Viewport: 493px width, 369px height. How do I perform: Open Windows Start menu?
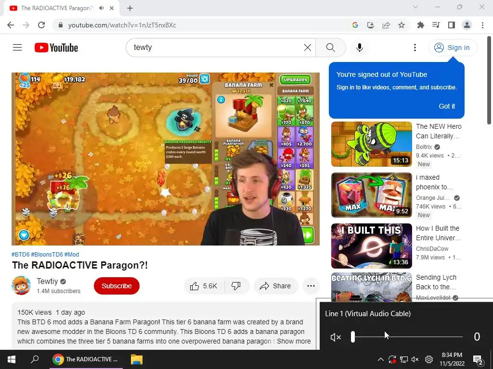click(x=12, y=359)
